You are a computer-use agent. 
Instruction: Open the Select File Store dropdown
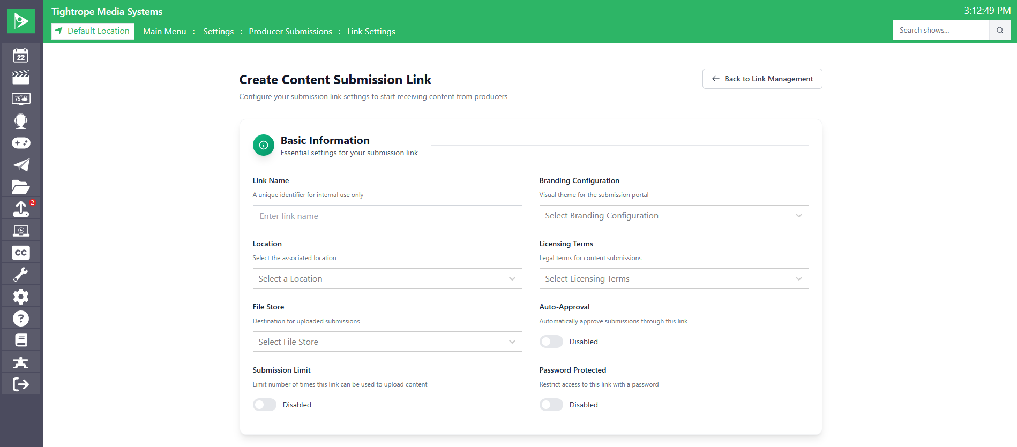tap(387, 342)
